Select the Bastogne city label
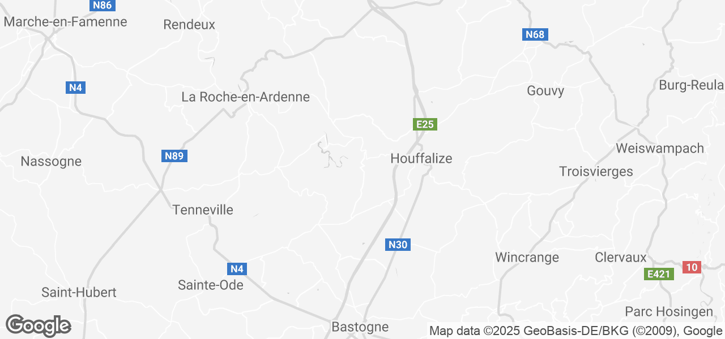This screenshot has height=339, width=725. click(x=360, y=327)
